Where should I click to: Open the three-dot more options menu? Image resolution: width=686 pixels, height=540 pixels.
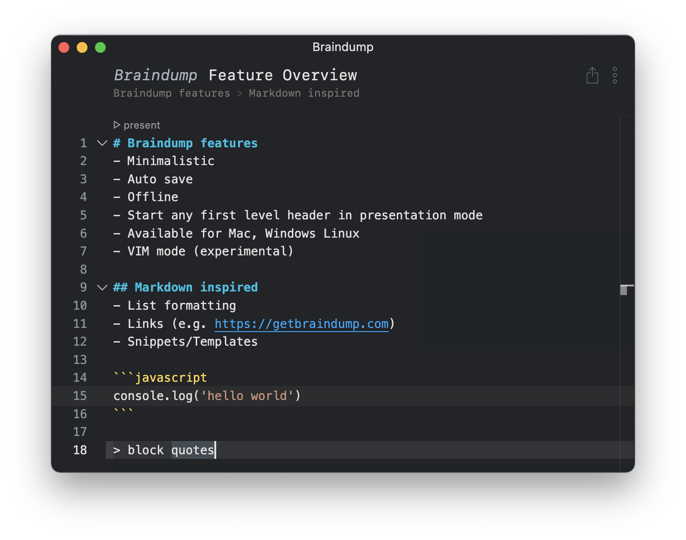click(615, 75)
